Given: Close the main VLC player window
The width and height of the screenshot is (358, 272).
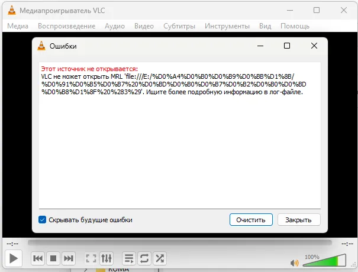Looking at the screenshot, I should [344, 10].
